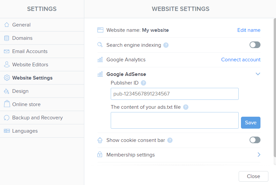Select Website Settings menu item
276x185 pixels.
(42, 78)
